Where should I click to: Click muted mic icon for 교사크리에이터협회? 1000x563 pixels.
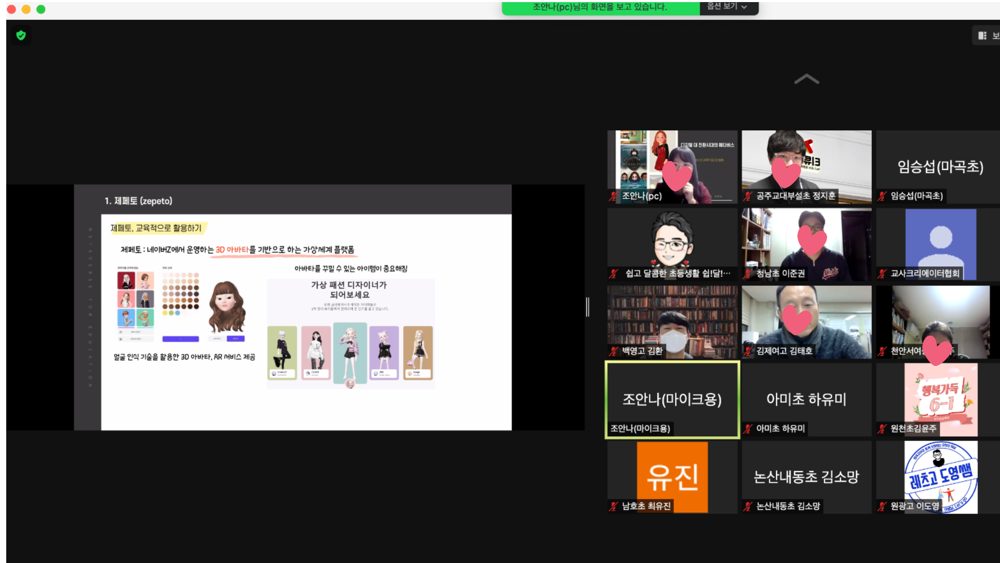tap(882, 274)
